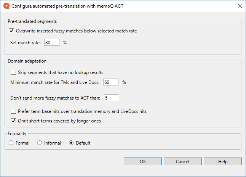This screenshot has height=177, width=246.
Task: Uncheck Omit short terms covered by longer ones
Action: tap(14, 121)
